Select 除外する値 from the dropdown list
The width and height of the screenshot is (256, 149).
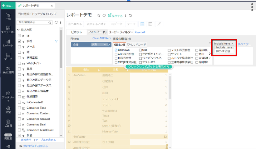223,51
